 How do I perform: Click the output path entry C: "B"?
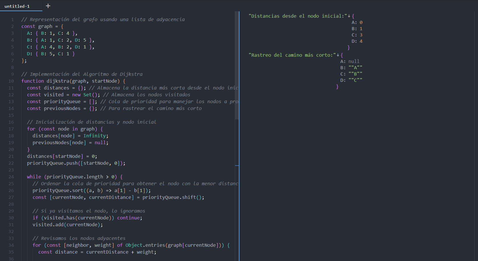351,74
